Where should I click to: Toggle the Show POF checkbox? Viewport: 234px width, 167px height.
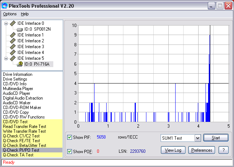pyautogui.click(x=70, y=151)
